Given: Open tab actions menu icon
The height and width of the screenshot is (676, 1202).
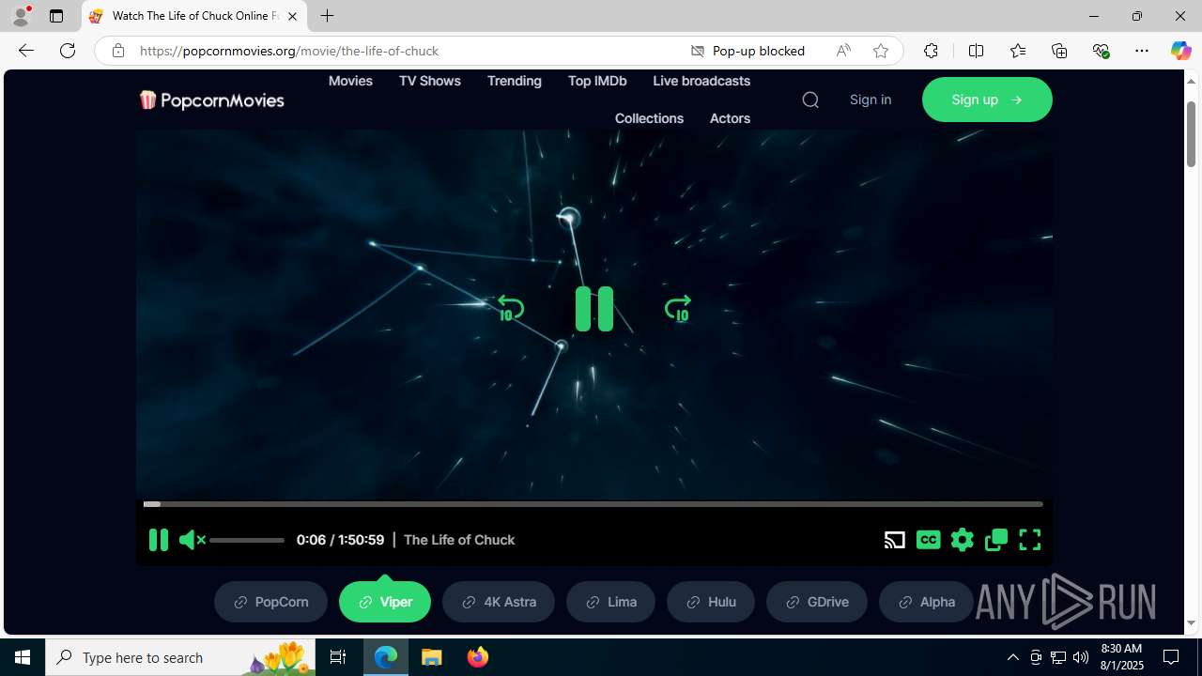Looking at the screenshot, I should point(56,16).
